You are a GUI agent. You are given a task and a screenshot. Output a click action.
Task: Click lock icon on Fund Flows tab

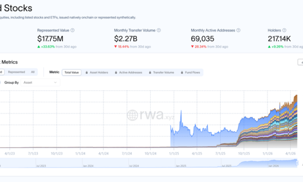182,73
